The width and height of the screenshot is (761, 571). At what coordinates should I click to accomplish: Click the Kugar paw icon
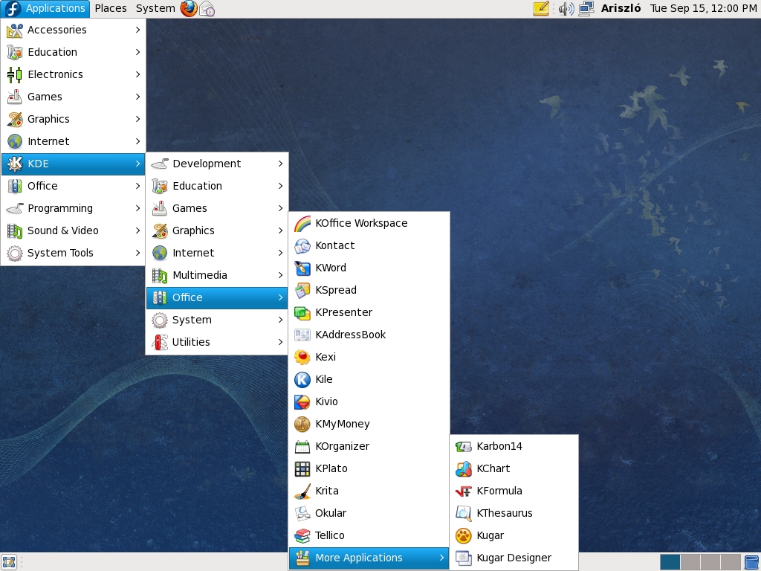click(464, 536)
